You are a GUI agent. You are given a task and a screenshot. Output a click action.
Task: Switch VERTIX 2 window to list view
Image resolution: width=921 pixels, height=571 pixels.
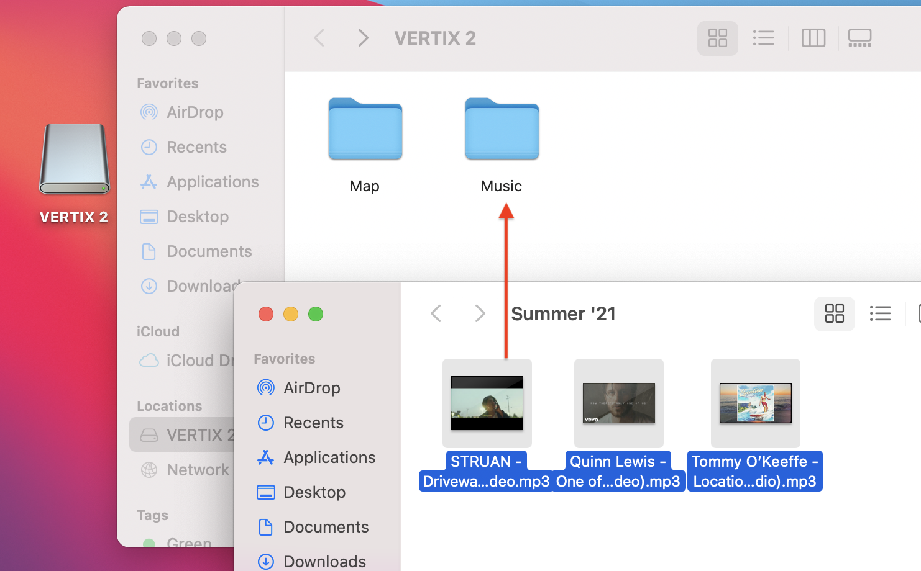(763, 38)
